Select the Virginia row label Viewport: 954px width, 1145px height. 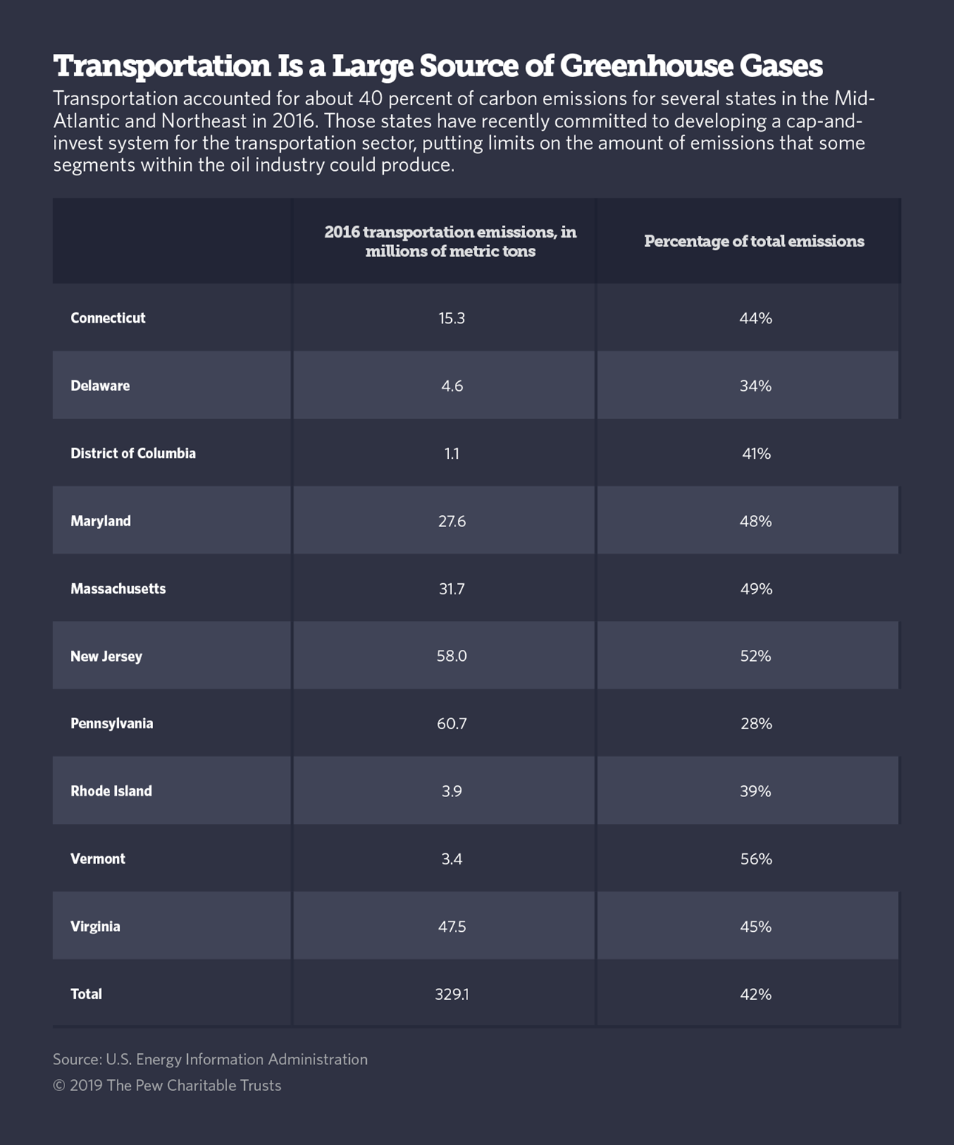pos(95,927)
